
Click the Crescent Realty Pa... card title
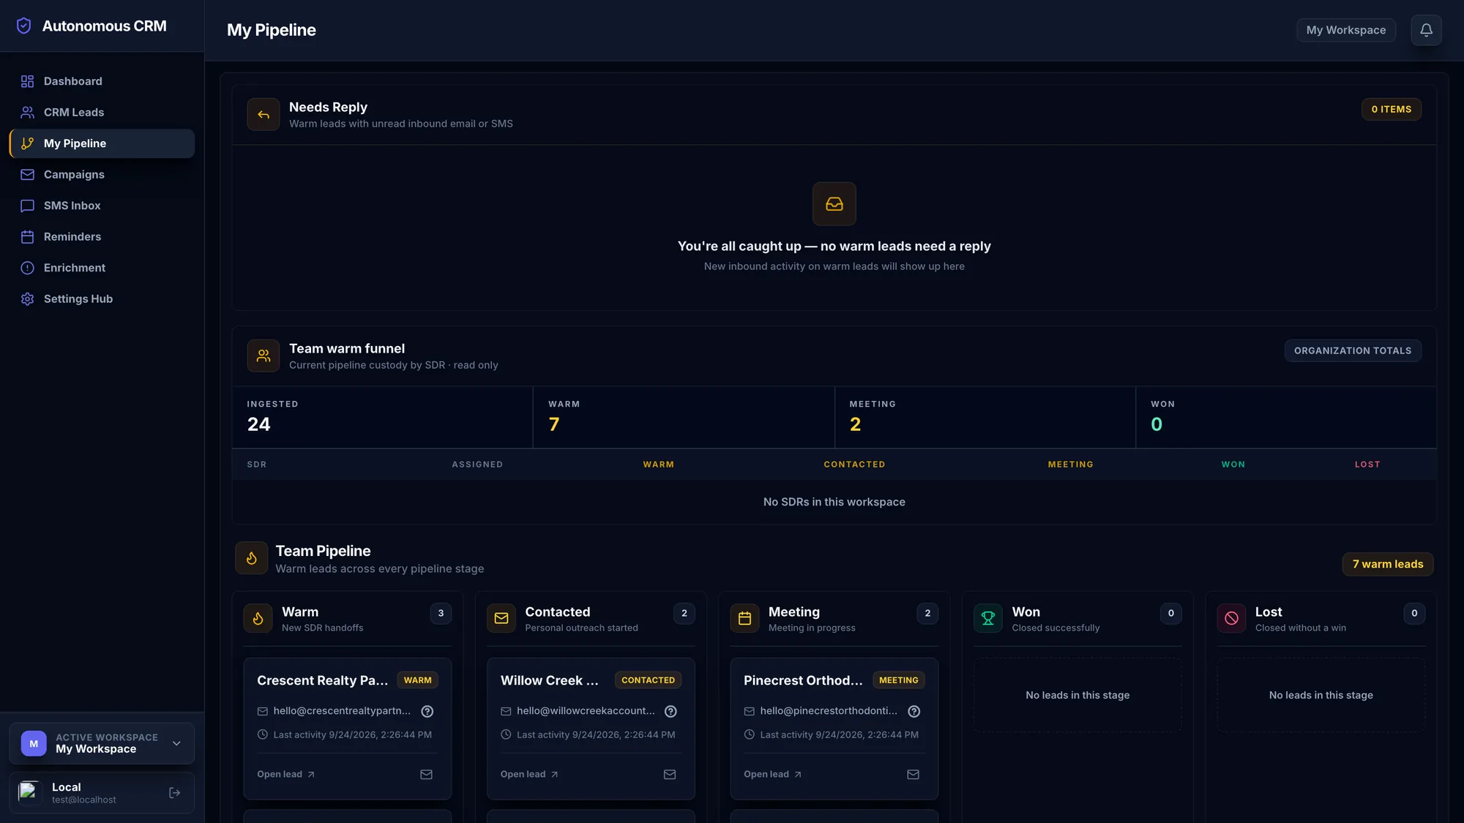point(323,680)
